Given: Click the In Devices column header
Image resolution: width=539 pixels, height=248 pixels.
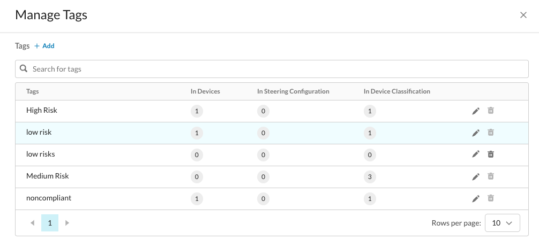Looking at the screenshot, I should (x=205, y=91).
